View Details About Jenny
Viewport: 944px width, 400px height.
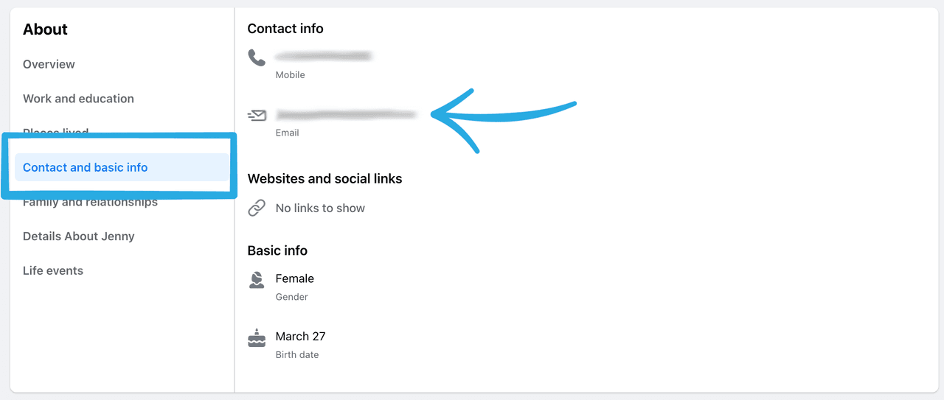point(79,236)
